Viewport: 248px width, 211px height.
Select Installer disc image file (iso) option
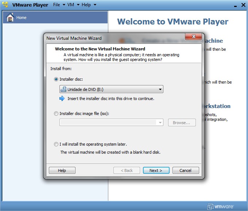tap(56, 114)
